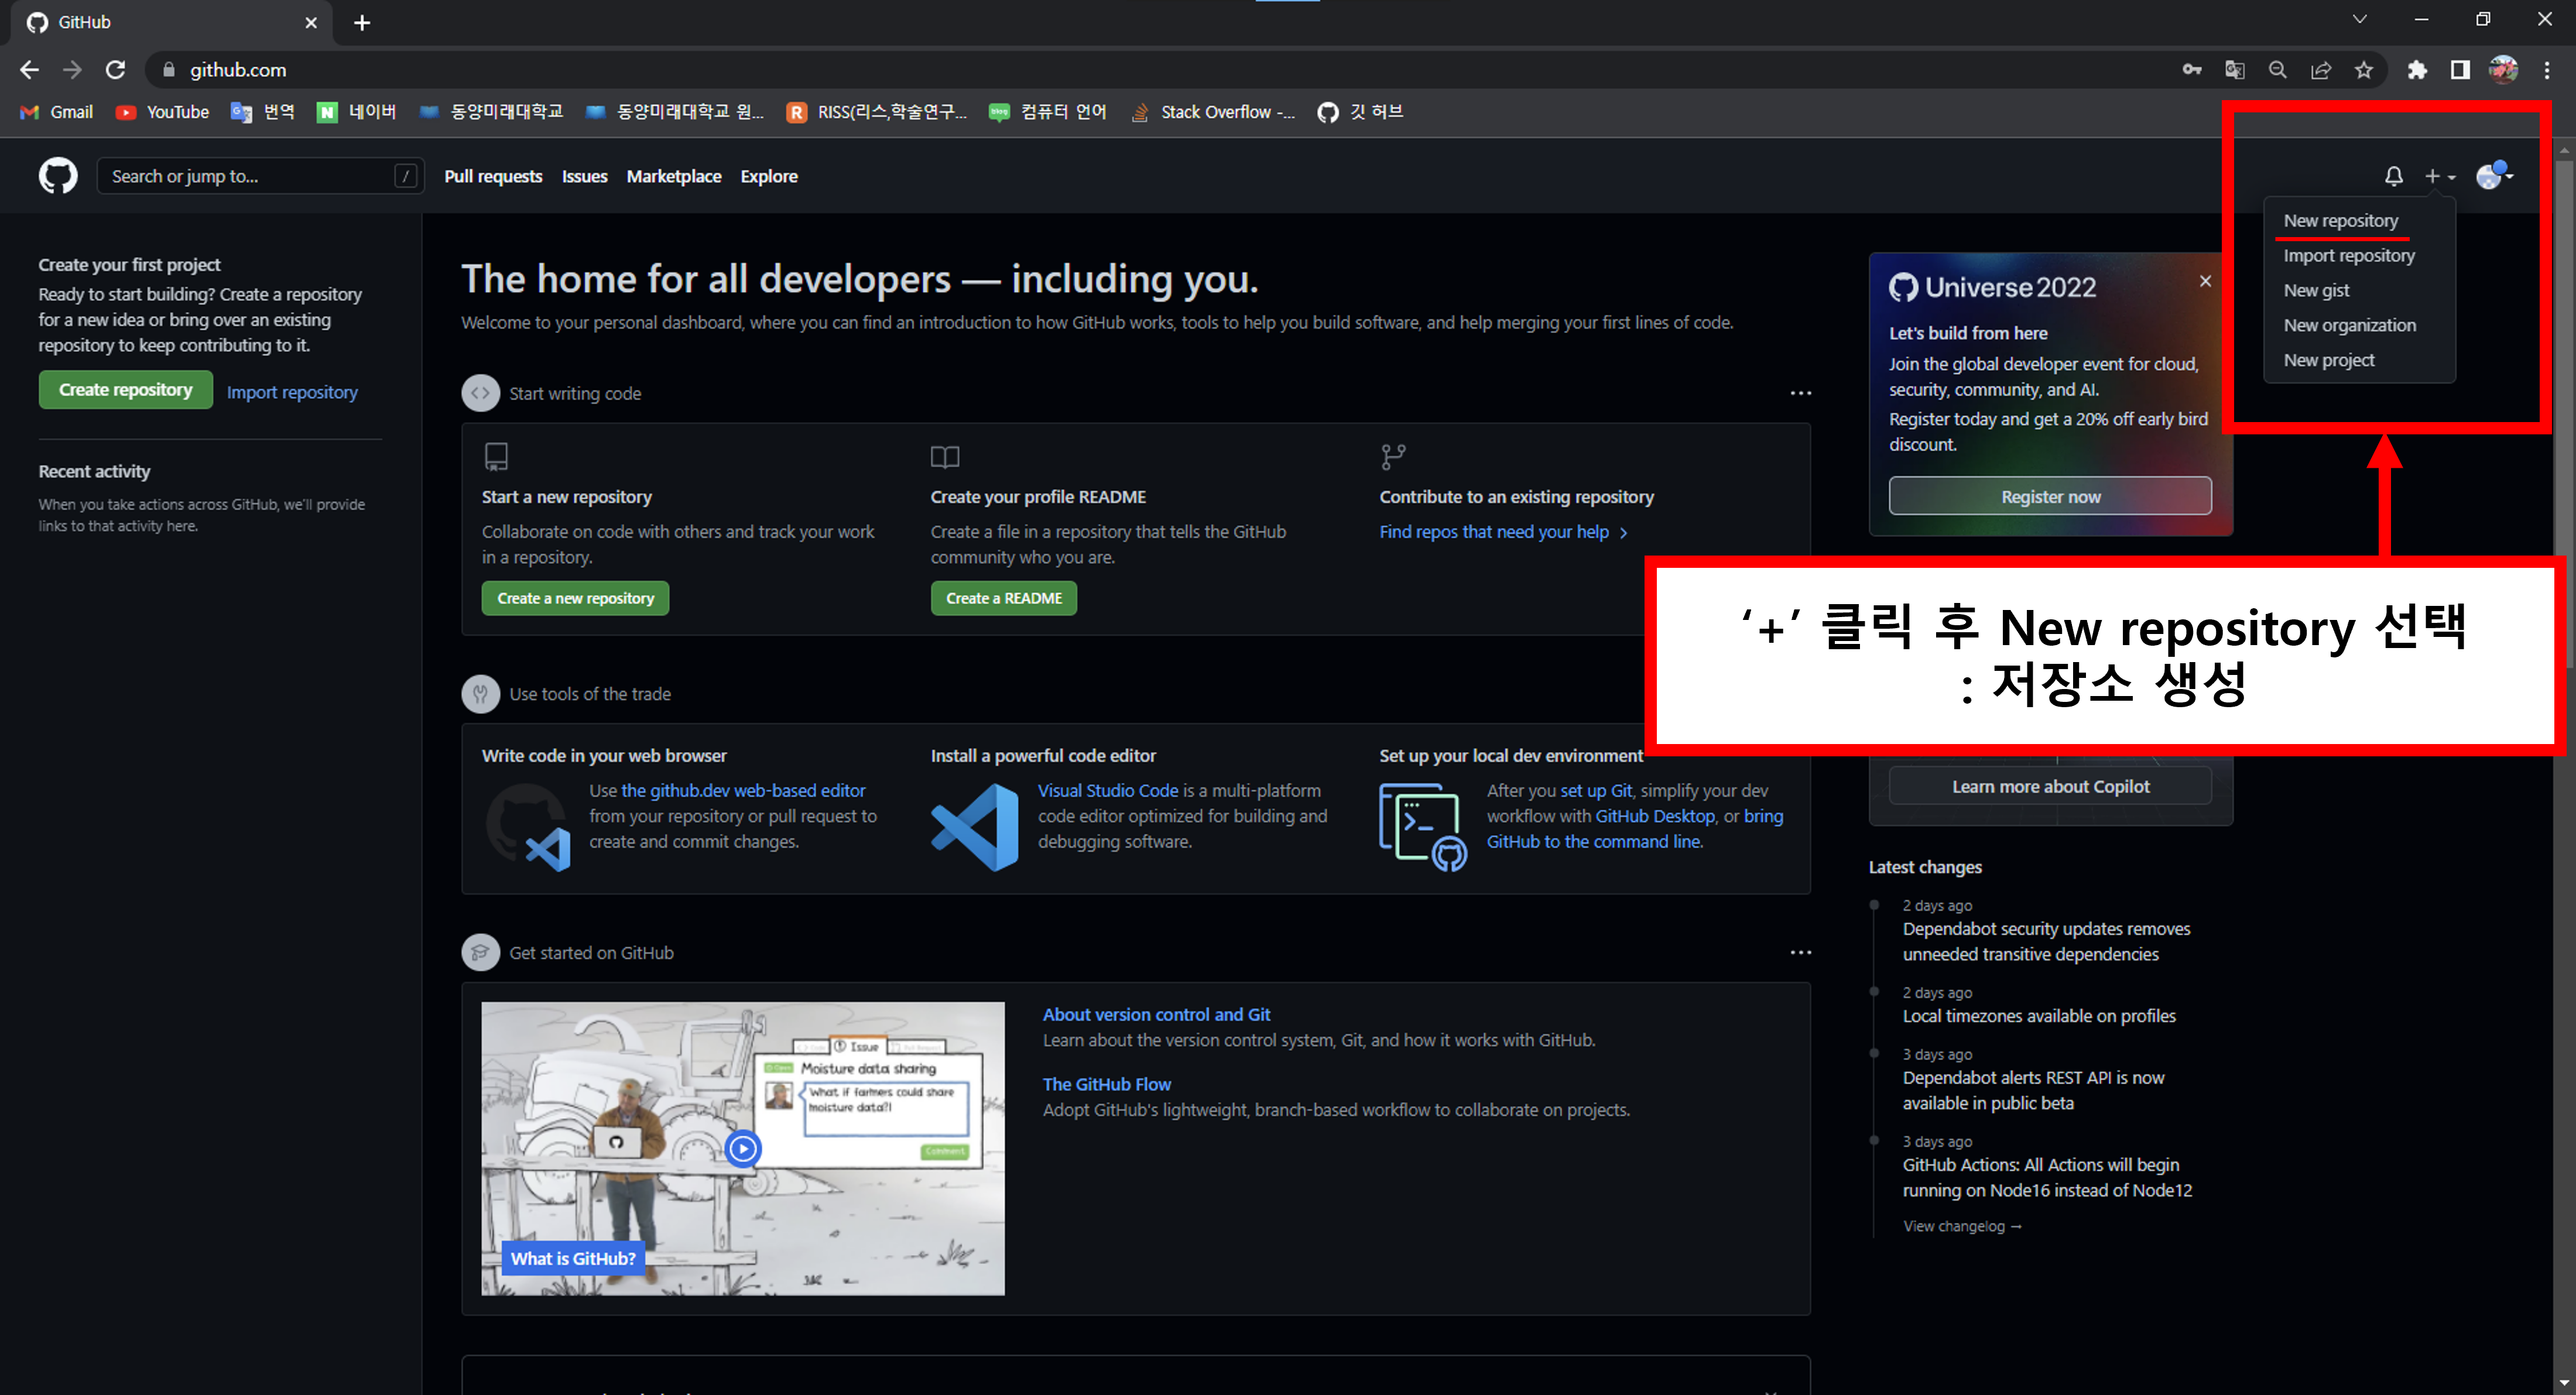This screenshot has height=1395, width=2576.
Task: Close the Universe 2022 banner
Action: tap(2205, 281)
